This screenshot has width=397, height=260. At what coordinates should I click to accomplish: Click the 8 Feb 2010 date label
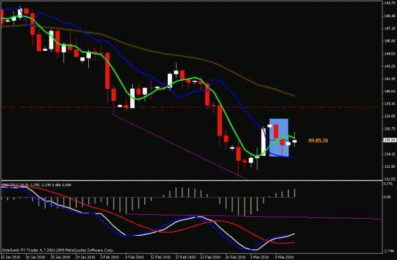[135, 257]
